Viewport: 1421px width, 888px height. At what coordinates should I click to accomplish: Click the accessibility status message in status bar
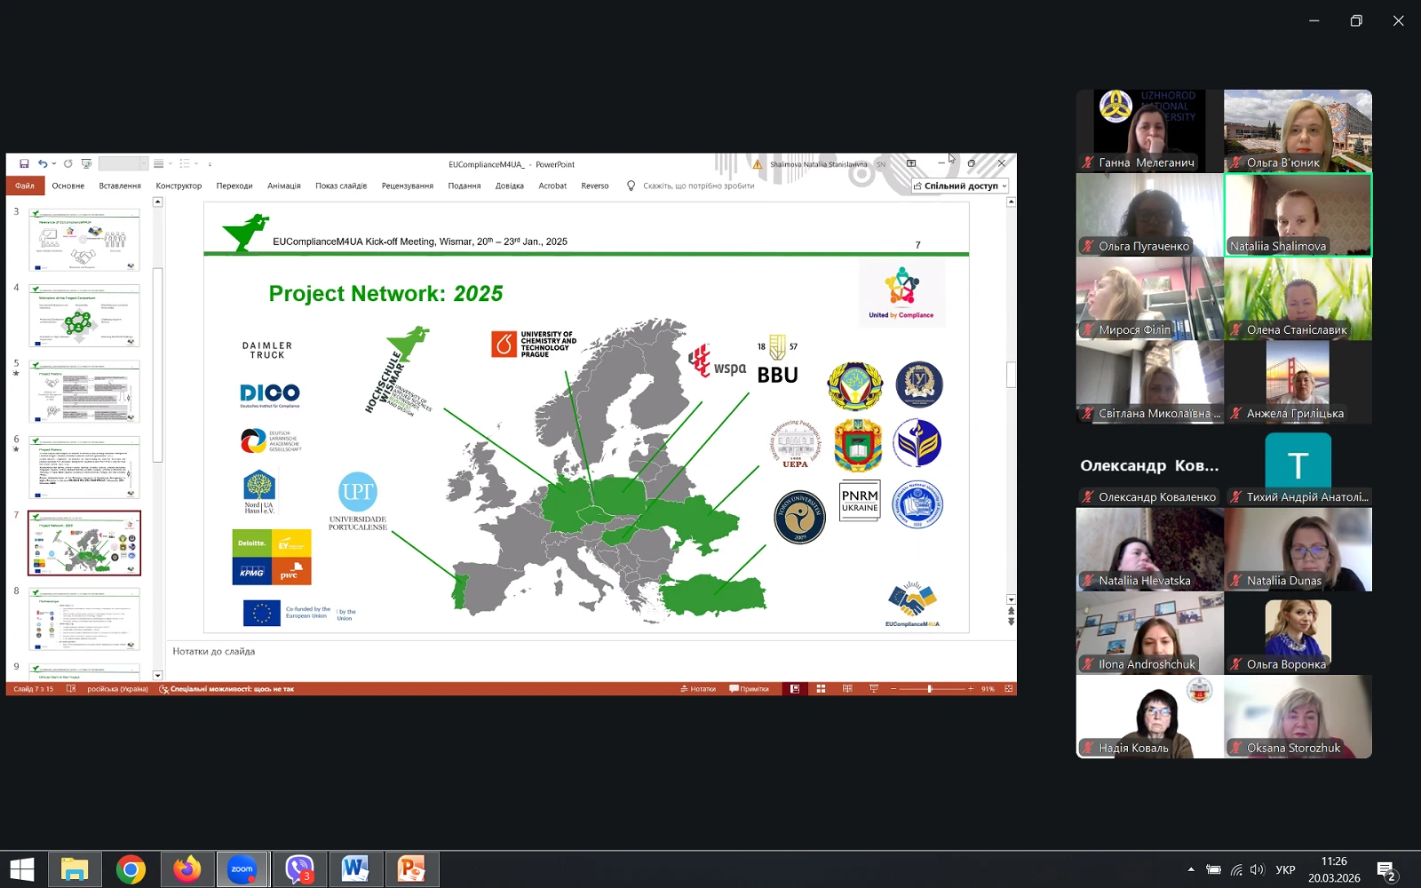[226, 689]
